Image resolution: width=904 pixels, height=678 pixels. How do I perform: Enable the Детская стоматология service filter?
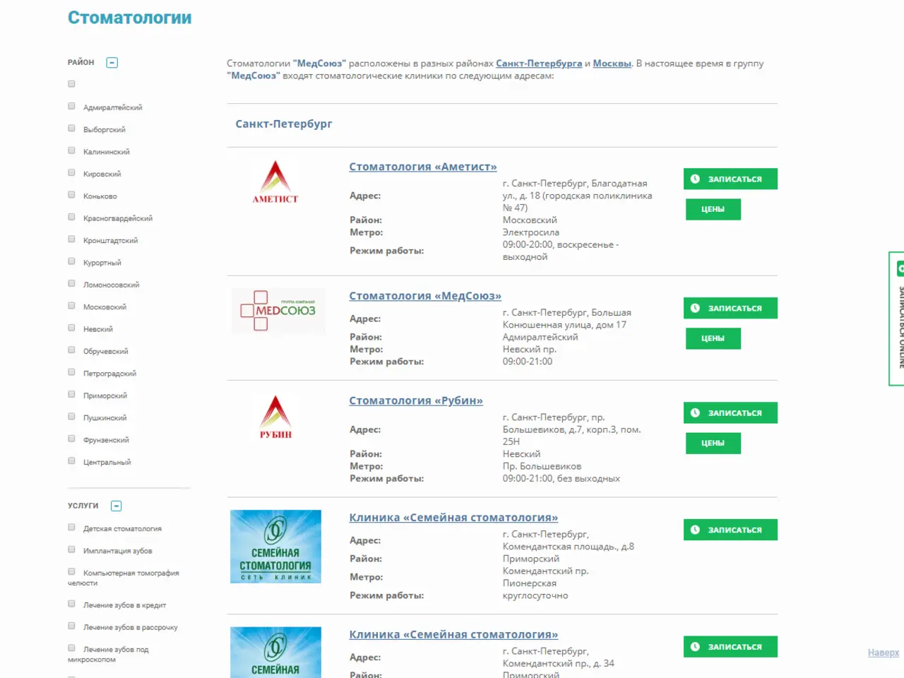[71, 528]
